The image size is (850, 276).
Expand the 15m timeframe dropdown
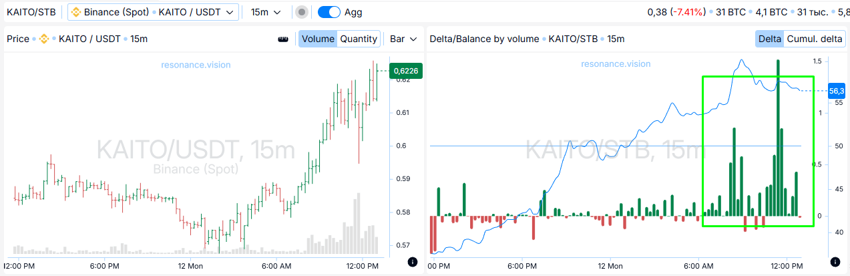pyautogui.click(x=266, y=12)
